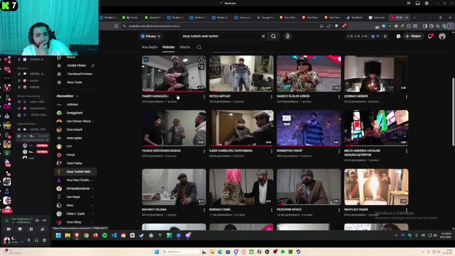Open Steam from inner Windows taskbar
The height and width of the screenshot is (256, 455).
(141, 235)
